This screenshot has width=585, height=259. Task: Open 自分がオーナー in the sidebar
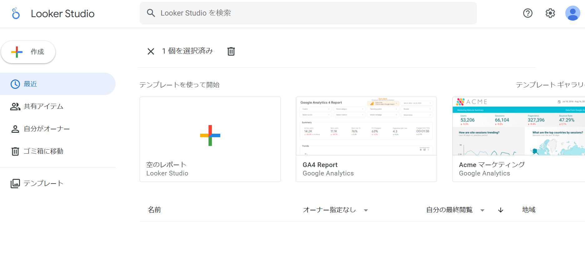coord(47,129)
